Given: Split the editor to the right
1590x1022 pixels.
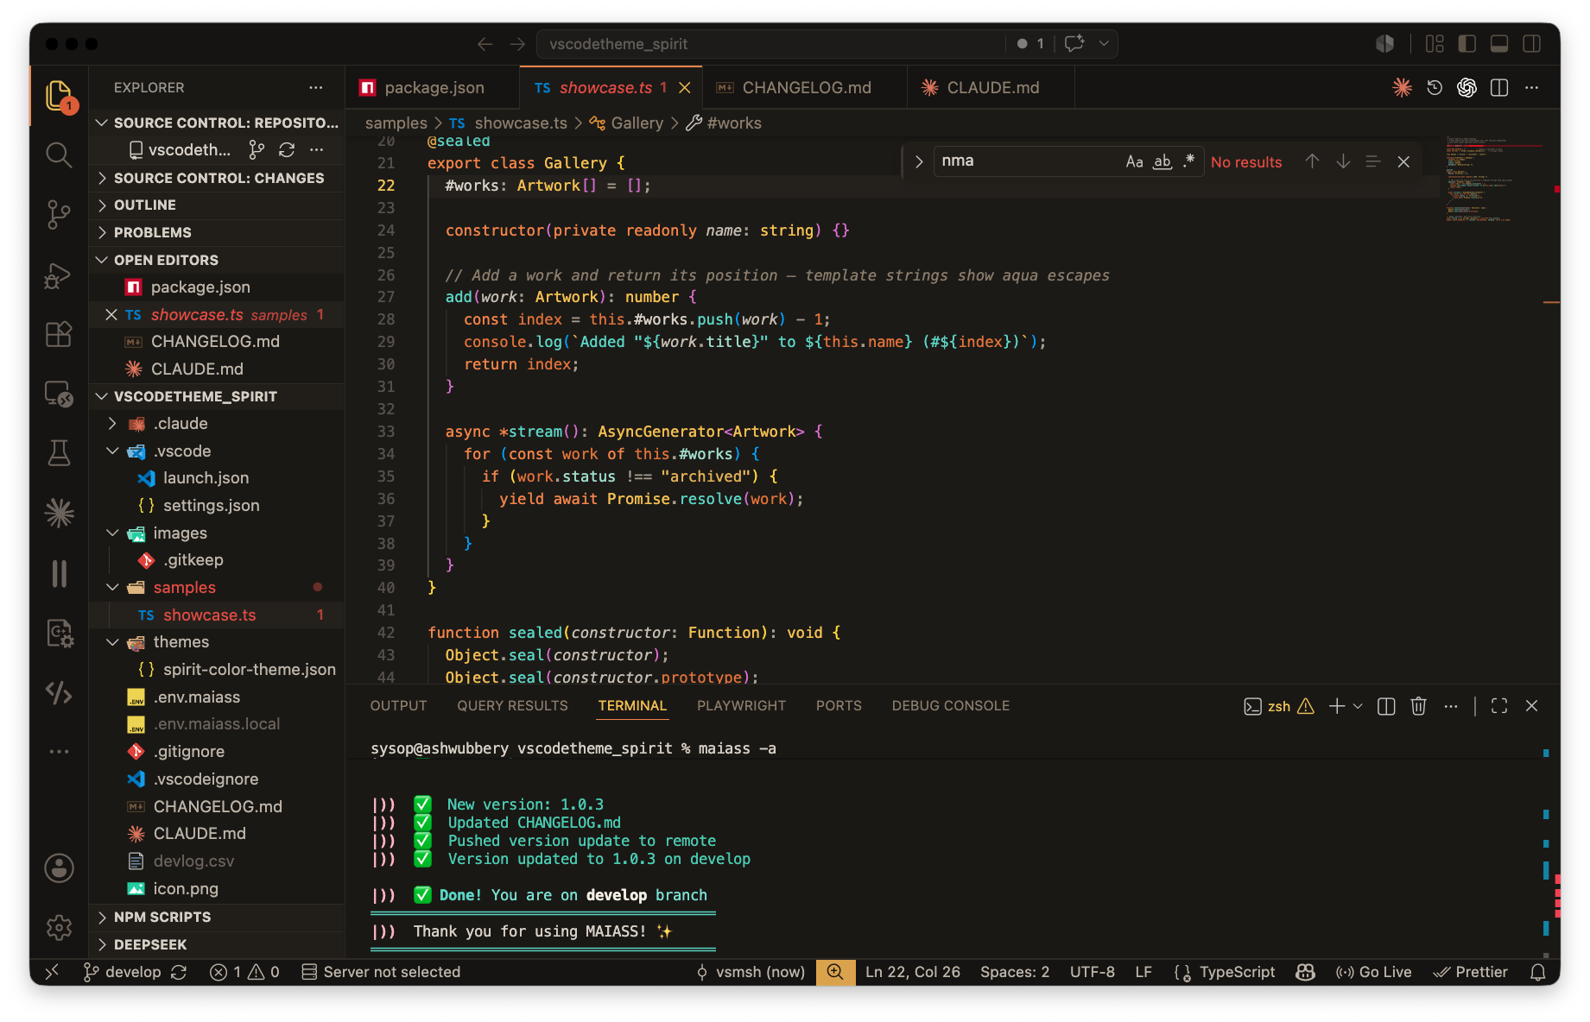Looking at the screenshot, I should coord(1499,88).
